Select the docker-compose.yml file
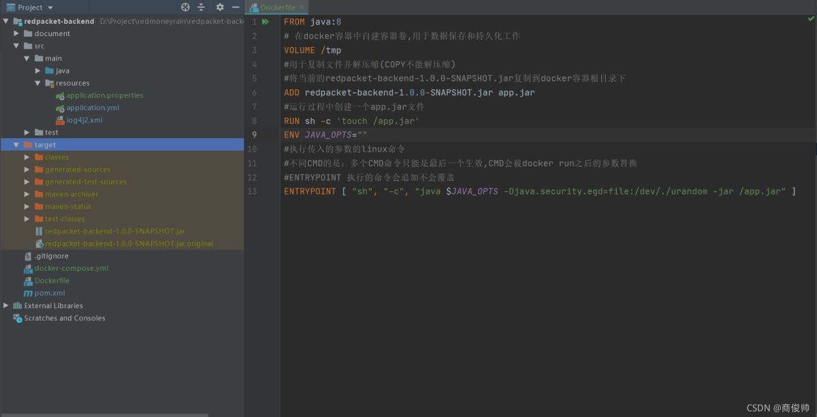 coord(71,269)
